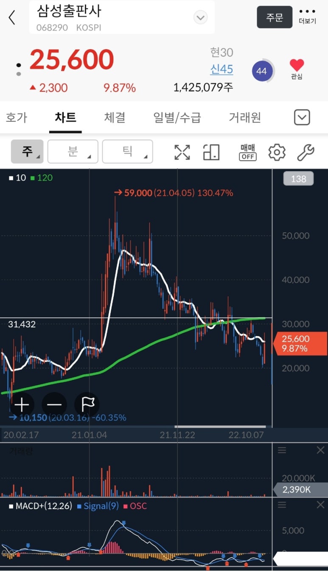328x571 pixels.
Task: Switch to the 체결 tab
Action: pyautogui.click(x=115, y=117)
